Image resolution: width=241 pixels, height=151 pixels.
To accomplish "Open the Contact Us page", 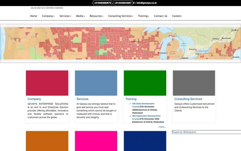I will 160,16.
